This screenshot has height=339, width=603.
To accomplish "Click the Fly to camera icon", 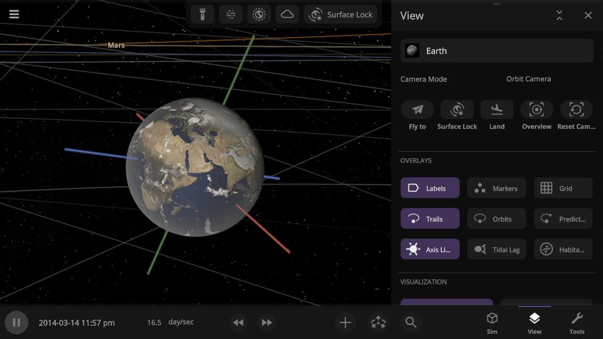I will point(417,110).
